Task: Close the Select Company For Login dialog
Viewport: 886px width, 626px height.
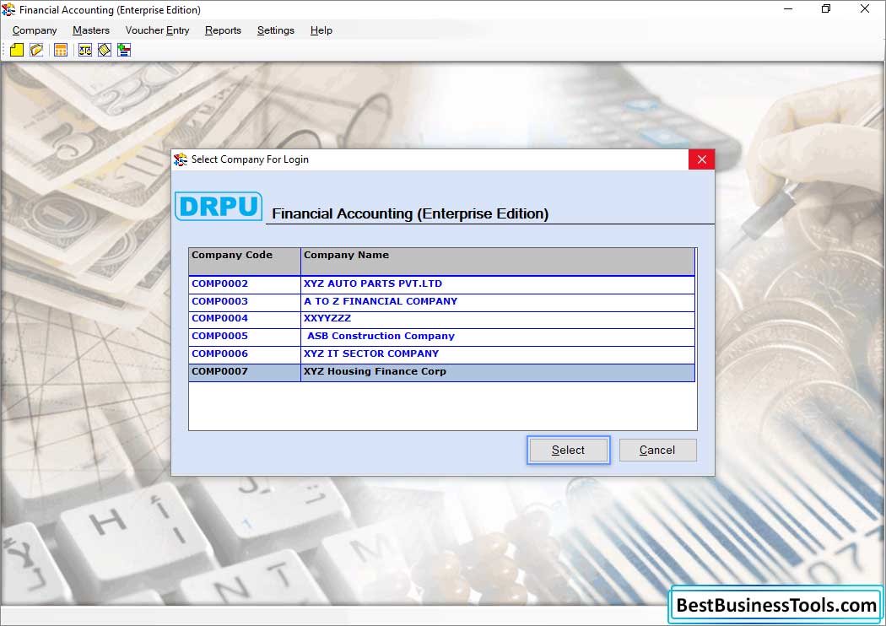Action: pyautogui.click(x=702, y=159)
